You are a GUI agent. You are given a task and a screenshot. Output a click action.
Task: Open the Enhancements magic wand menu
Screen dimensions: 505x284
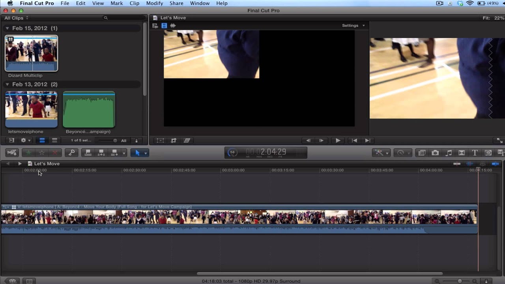point(381,153)
